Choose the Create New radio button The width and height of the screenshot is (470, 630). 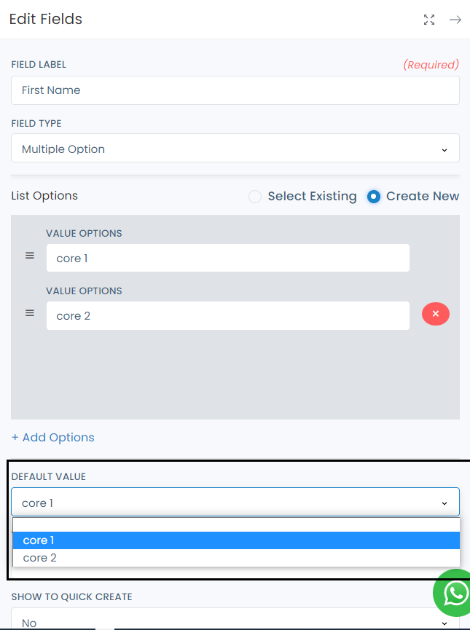374,197
